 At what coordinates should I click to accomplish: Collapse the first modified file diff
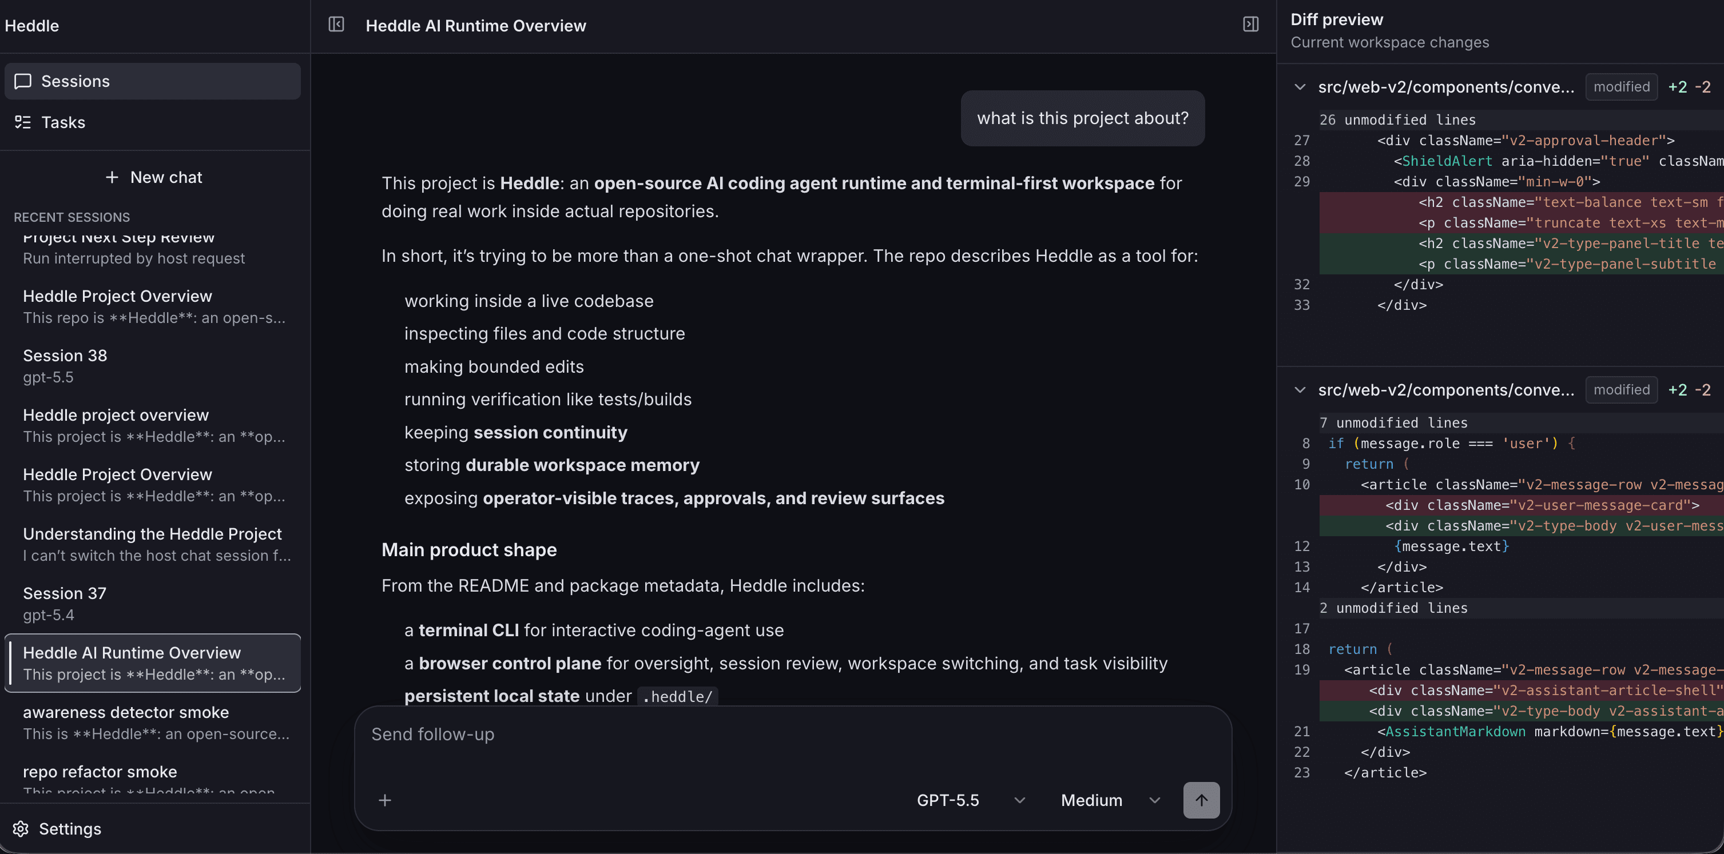click(1300, 87)
